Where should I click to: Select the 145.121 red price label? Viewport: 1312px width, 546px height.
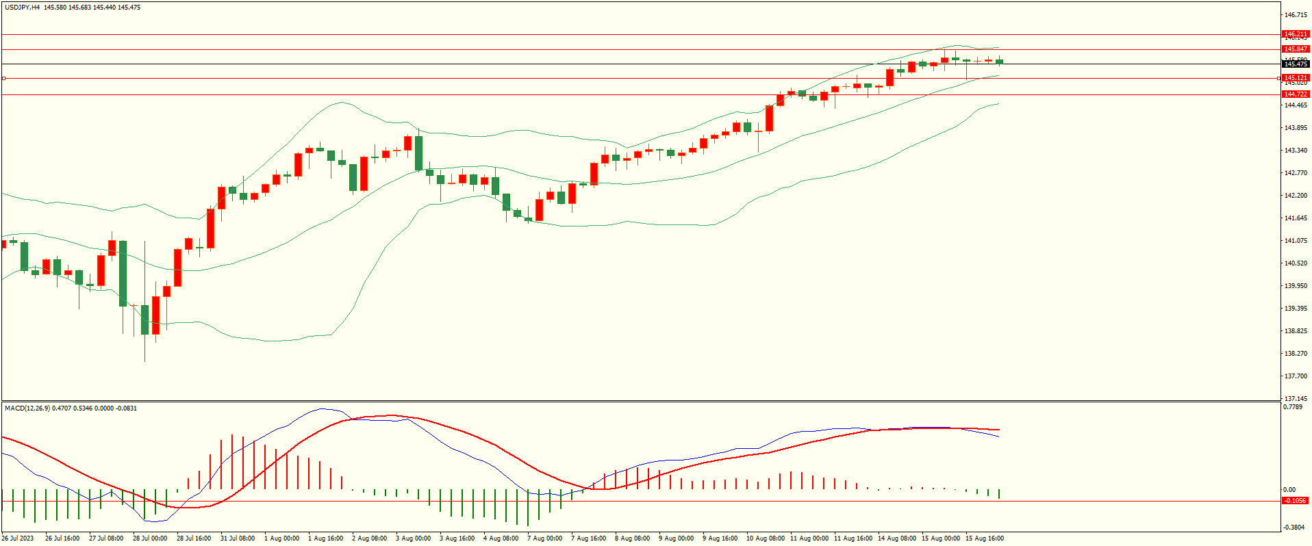[x=1295, y=78]
